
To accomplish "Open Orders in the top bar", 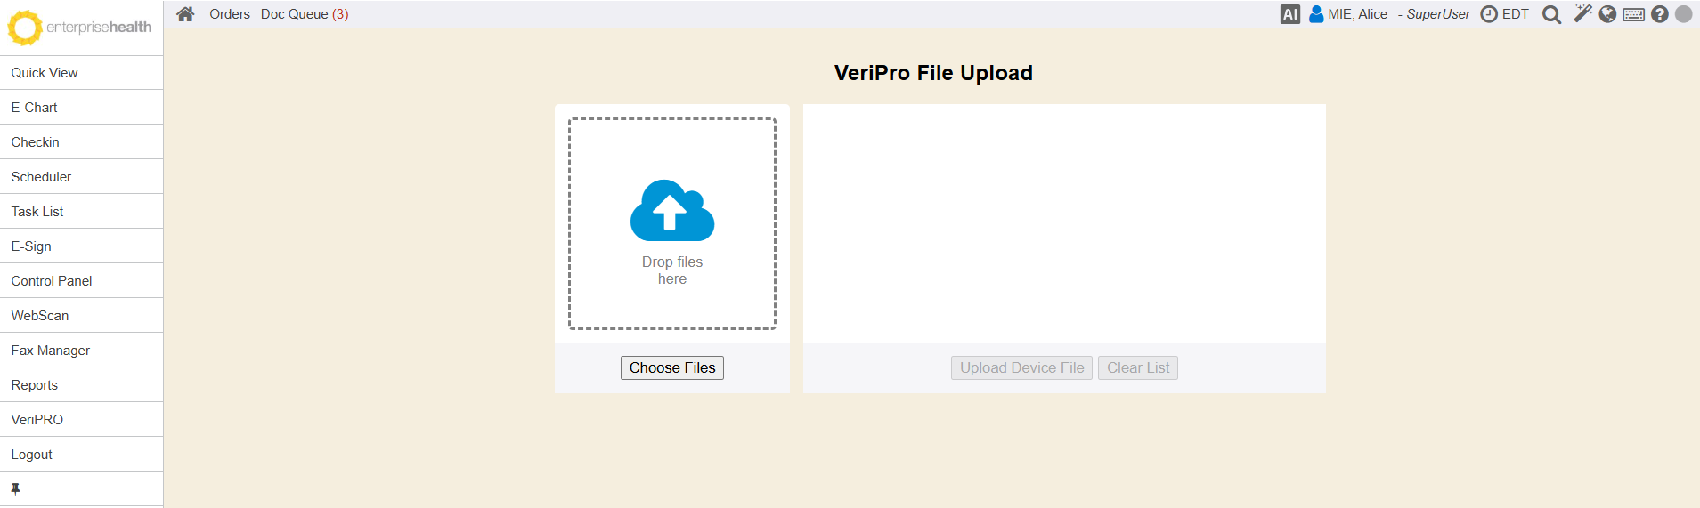I will click(x=230, y=14).
